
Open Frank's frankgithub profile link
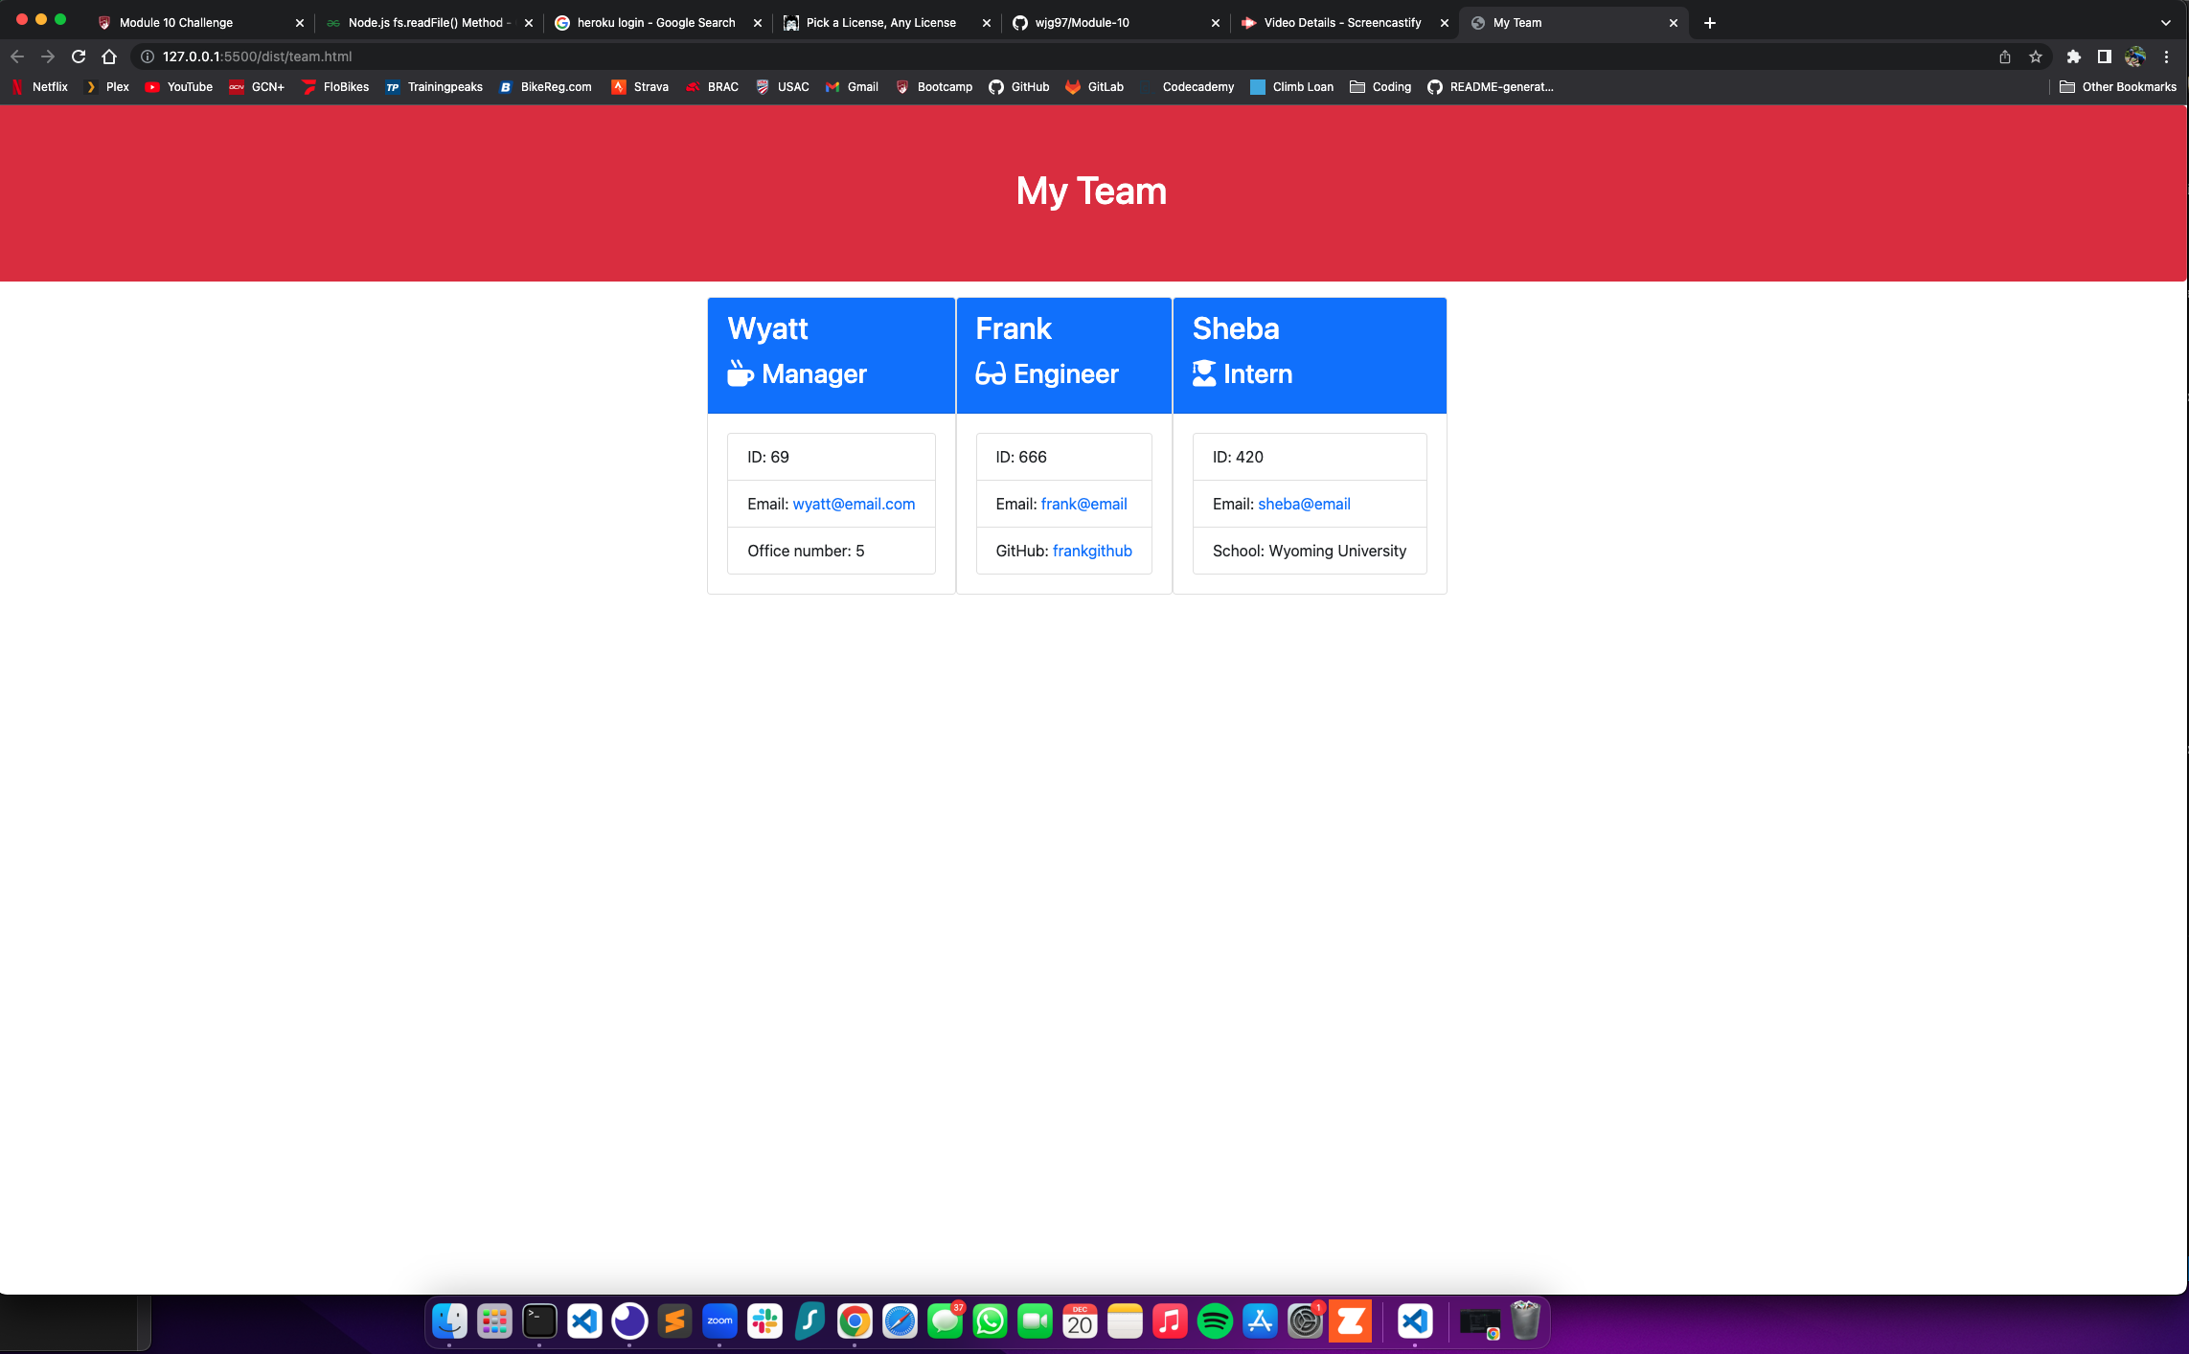(x=1091, y=551)
